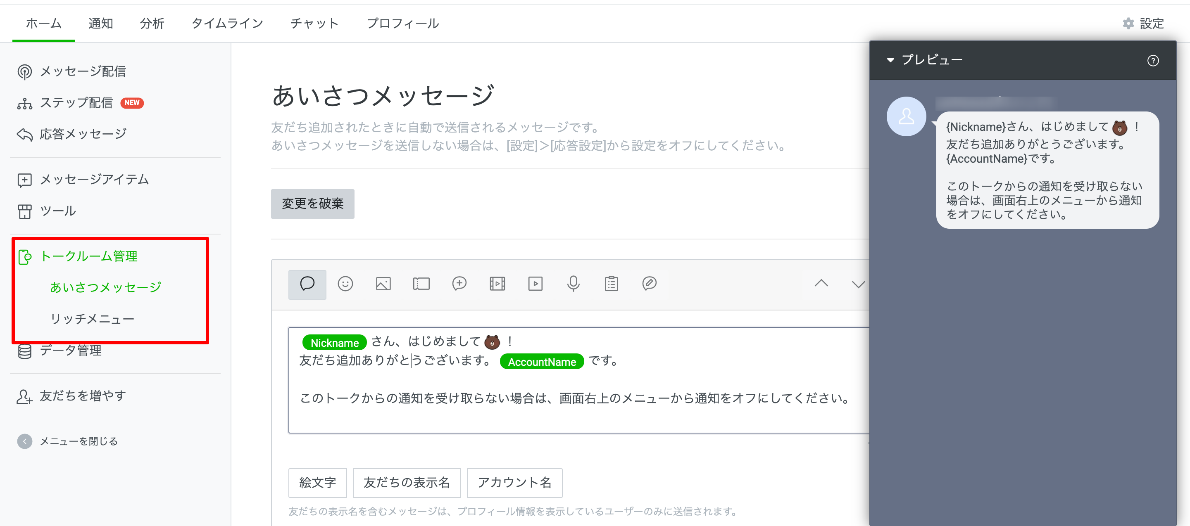This screenshot has width=1190, height=526.
Task: Select the text message bubble icon
Action: click(307, 284)
